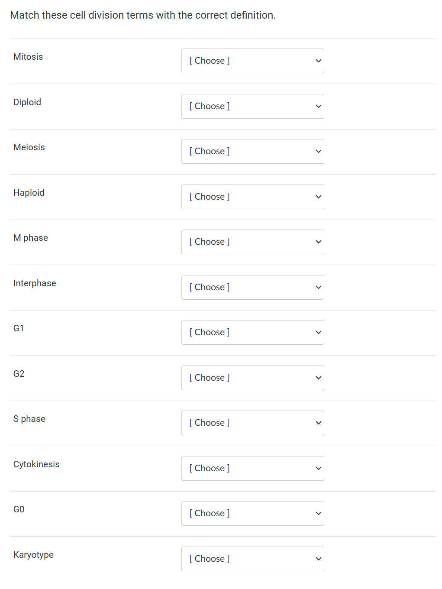Select the Haploid term label
Viewport: 442px width, 589px height.
point(29,193)
